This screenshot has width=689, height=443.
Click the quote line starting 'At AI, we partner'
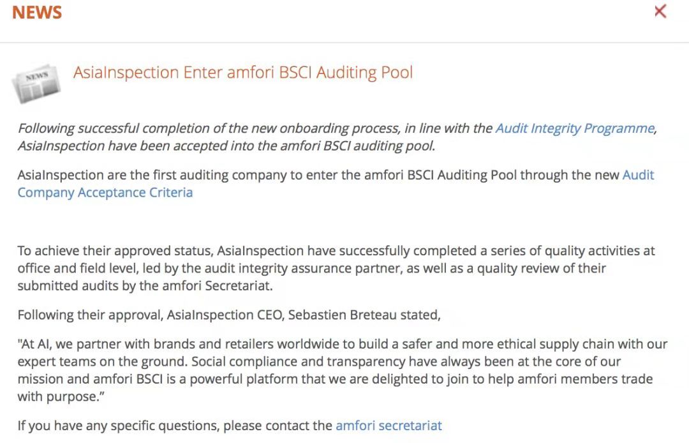coord(343,344)
